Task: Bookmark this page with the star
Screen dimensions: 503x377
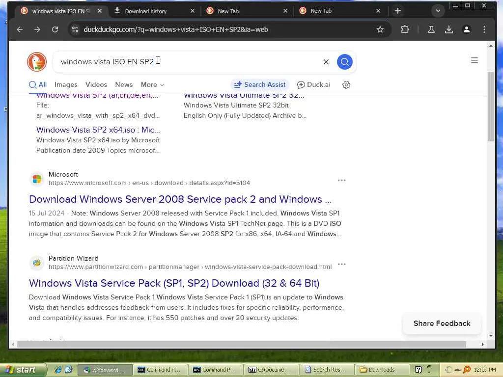Action: tap(380, 29)
